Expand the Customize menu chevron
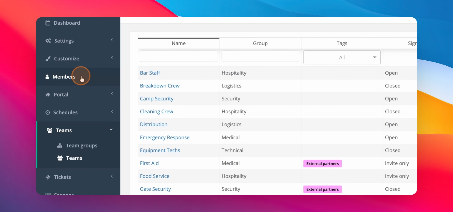The height and width of the screenshot is (212, 453). click(112, 58)
